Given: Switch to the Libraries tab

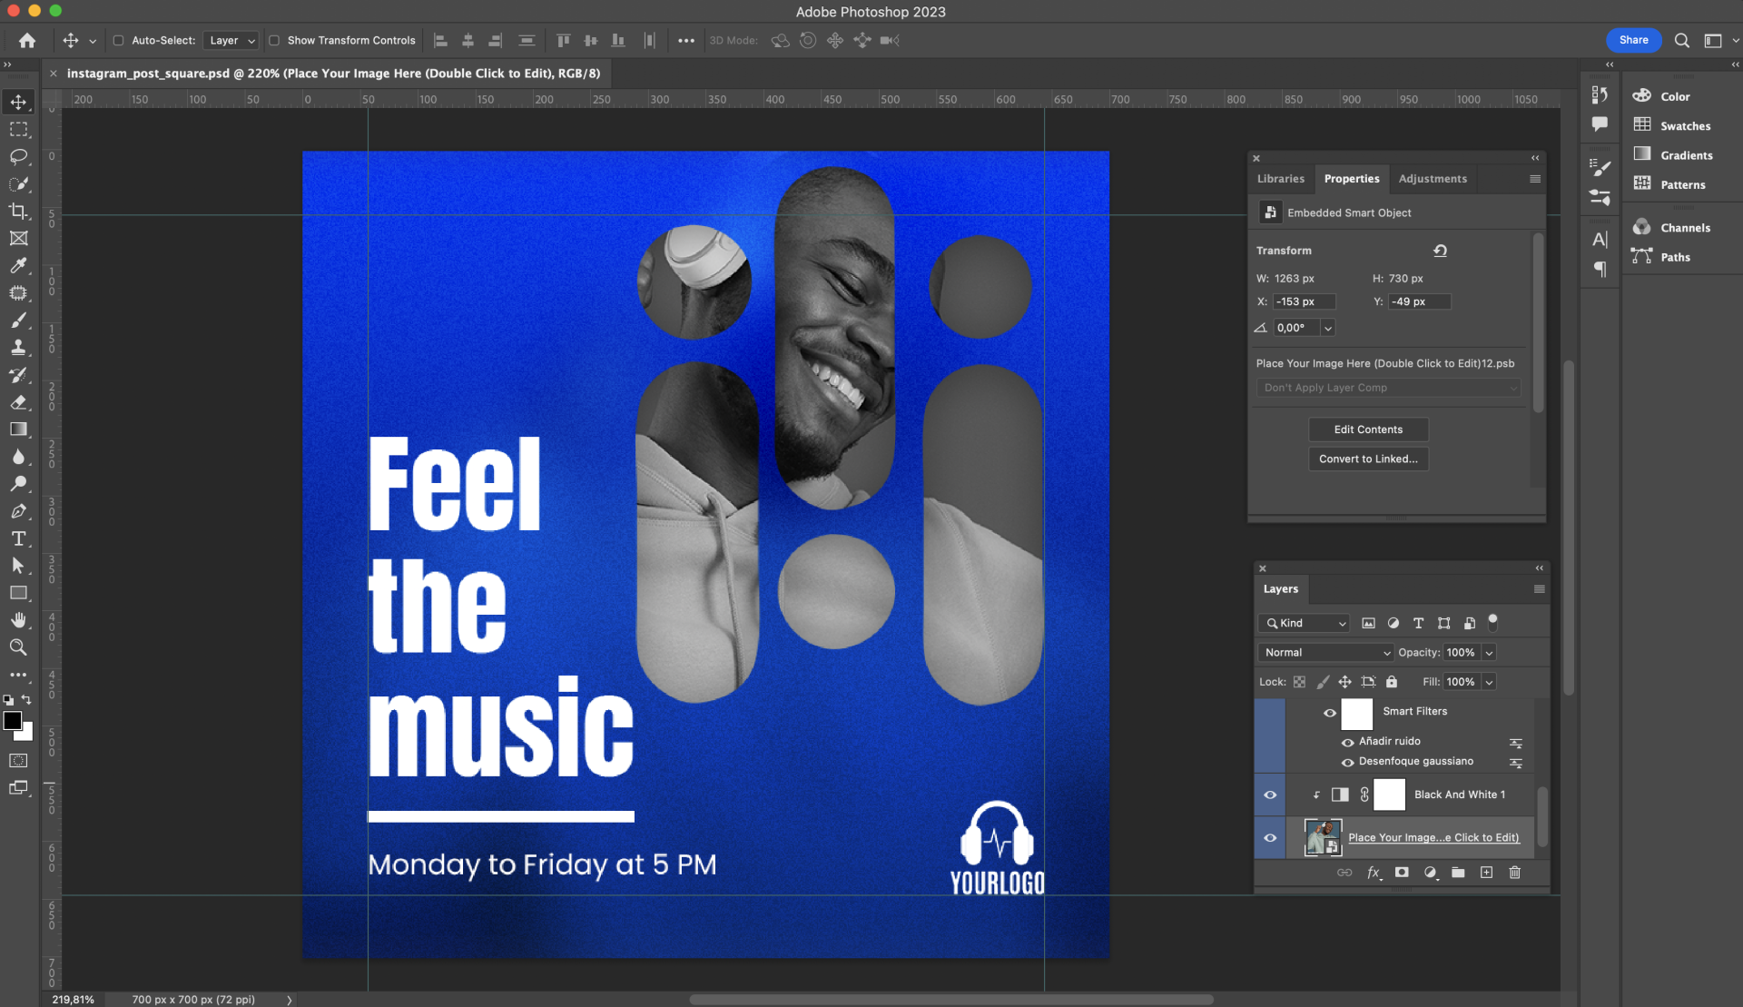Looking at the screenshot, I should (x=1281, y=179).
